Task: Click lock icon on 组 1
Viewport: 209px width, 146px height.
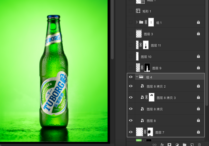Action: coord(198,22)
